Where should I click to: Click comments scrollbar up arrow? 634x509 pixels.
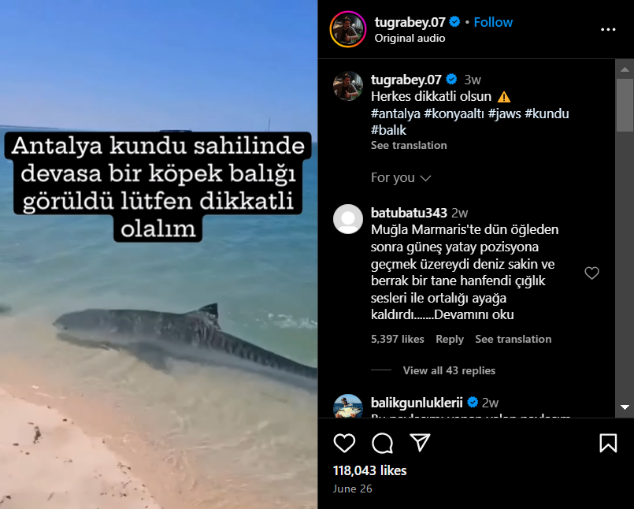pyautogui.click(x=625, y=69)
